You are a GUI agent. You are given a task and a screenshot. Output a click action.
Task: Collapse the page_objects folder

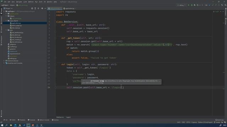coord(6,21)
